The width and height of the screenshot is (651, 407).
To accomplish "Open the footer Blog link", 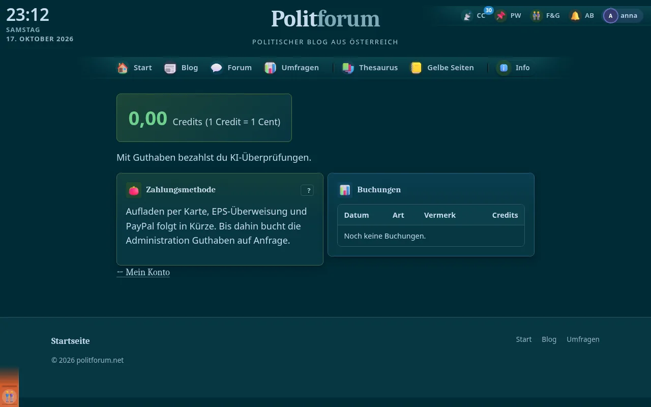I will [x=549, y=339].
